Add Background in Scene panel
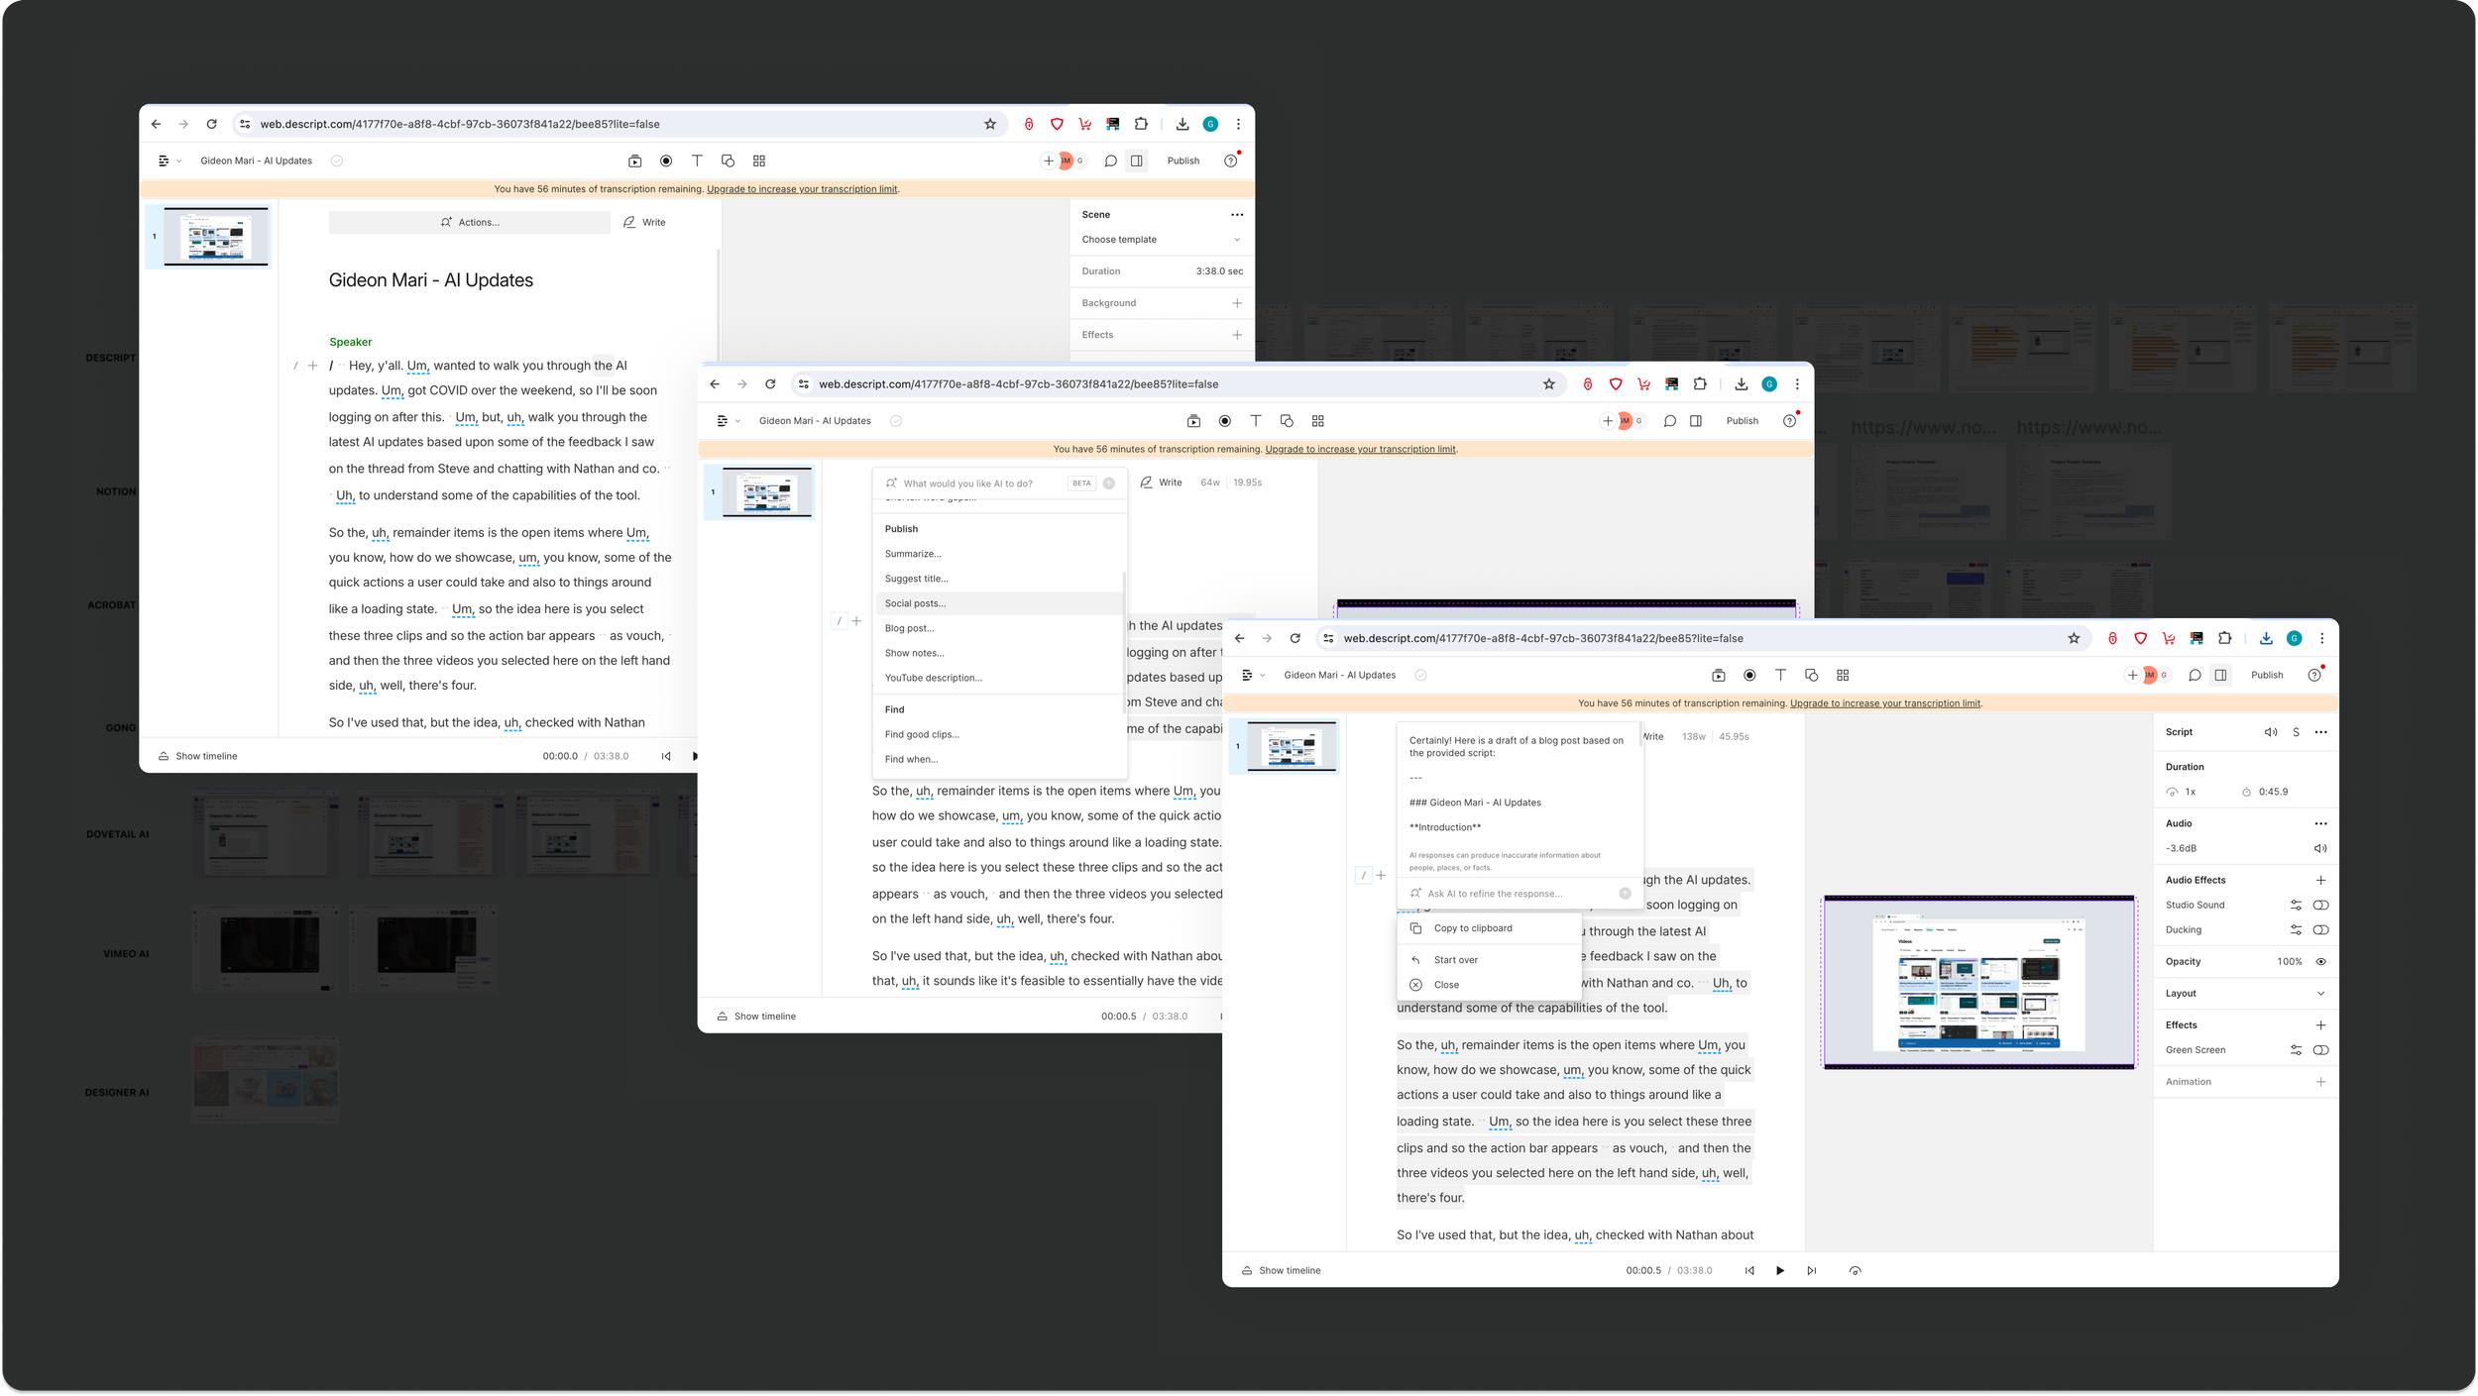The image size is (2478, 1396). coord(1236,303)
